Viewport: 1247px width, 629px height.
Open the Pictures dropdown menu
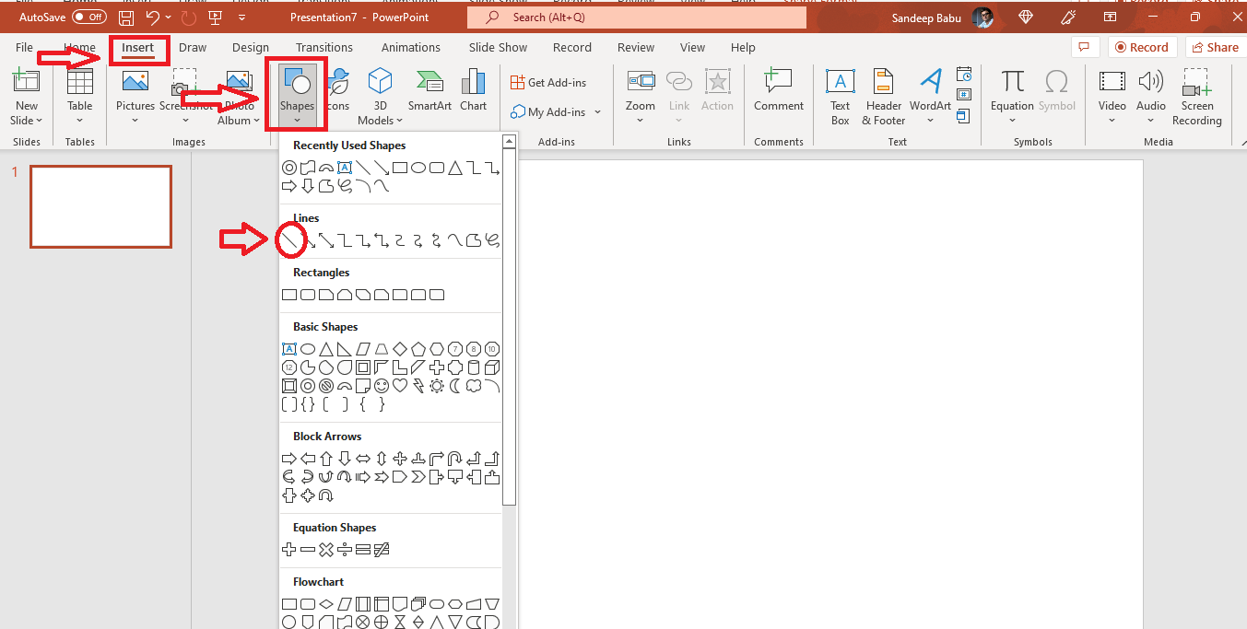click(135, 121)
